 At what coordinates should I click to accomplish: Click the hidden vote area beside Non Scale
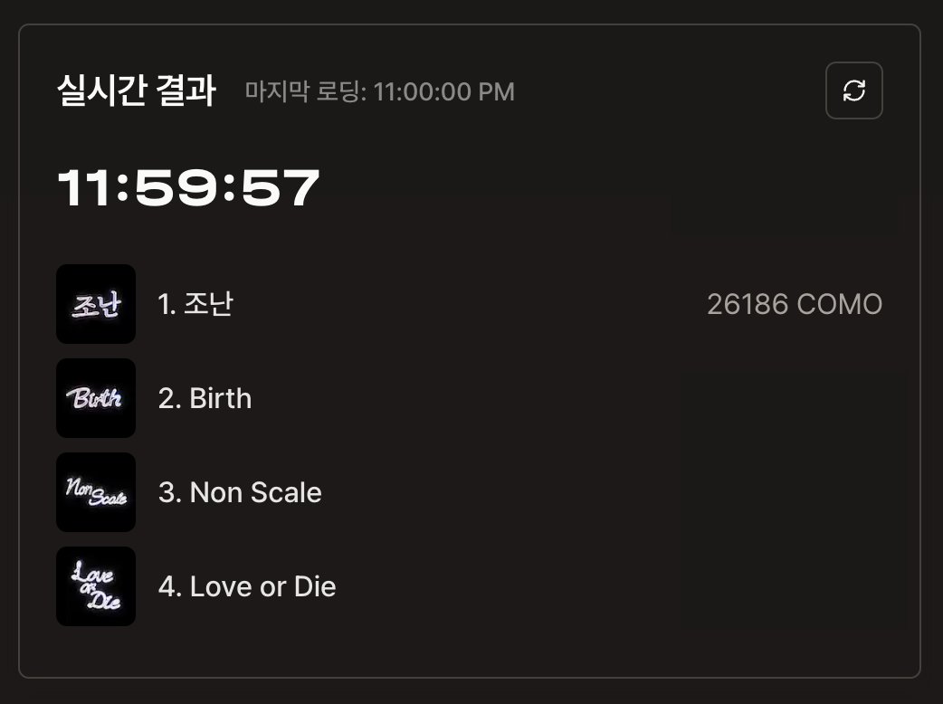click(x=792, y=492)
